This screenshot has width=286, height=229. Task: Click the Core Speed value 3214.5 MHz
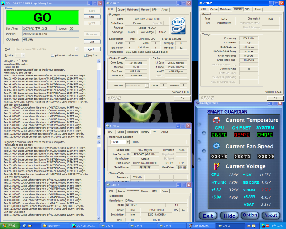(135, 63)
